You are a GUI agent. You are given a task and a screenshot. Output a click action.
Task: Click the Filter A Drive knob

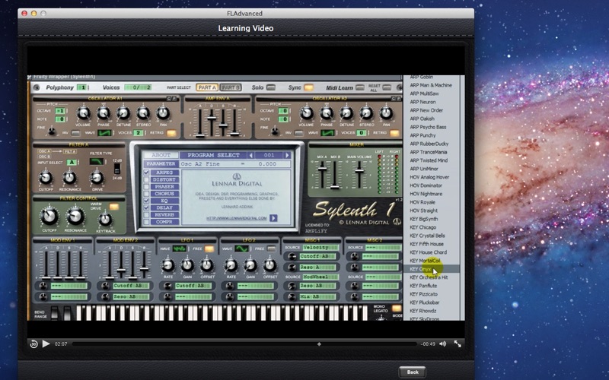point(97,178)
